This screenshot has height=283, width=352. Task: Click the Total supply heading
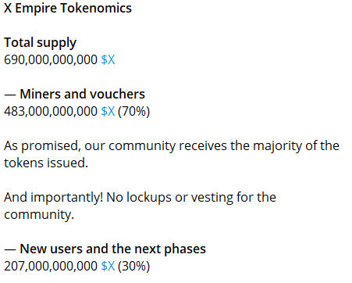(41, 43)
